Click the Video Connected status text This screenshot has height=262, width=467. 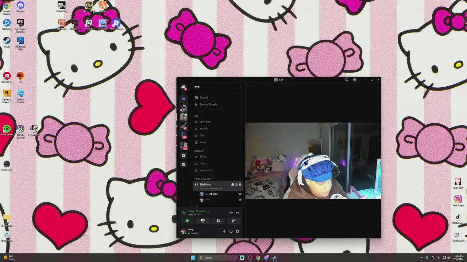pos(198,211)
